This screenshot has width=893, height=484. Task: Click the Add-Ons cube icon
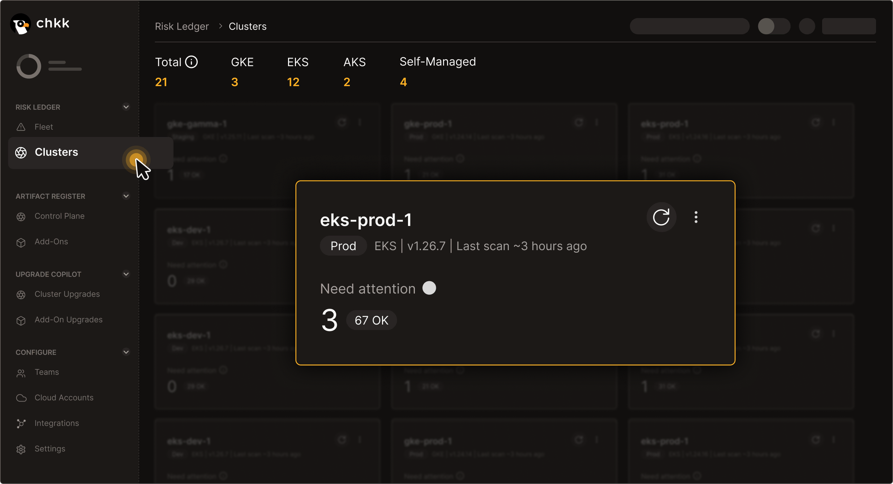point(21,242)
